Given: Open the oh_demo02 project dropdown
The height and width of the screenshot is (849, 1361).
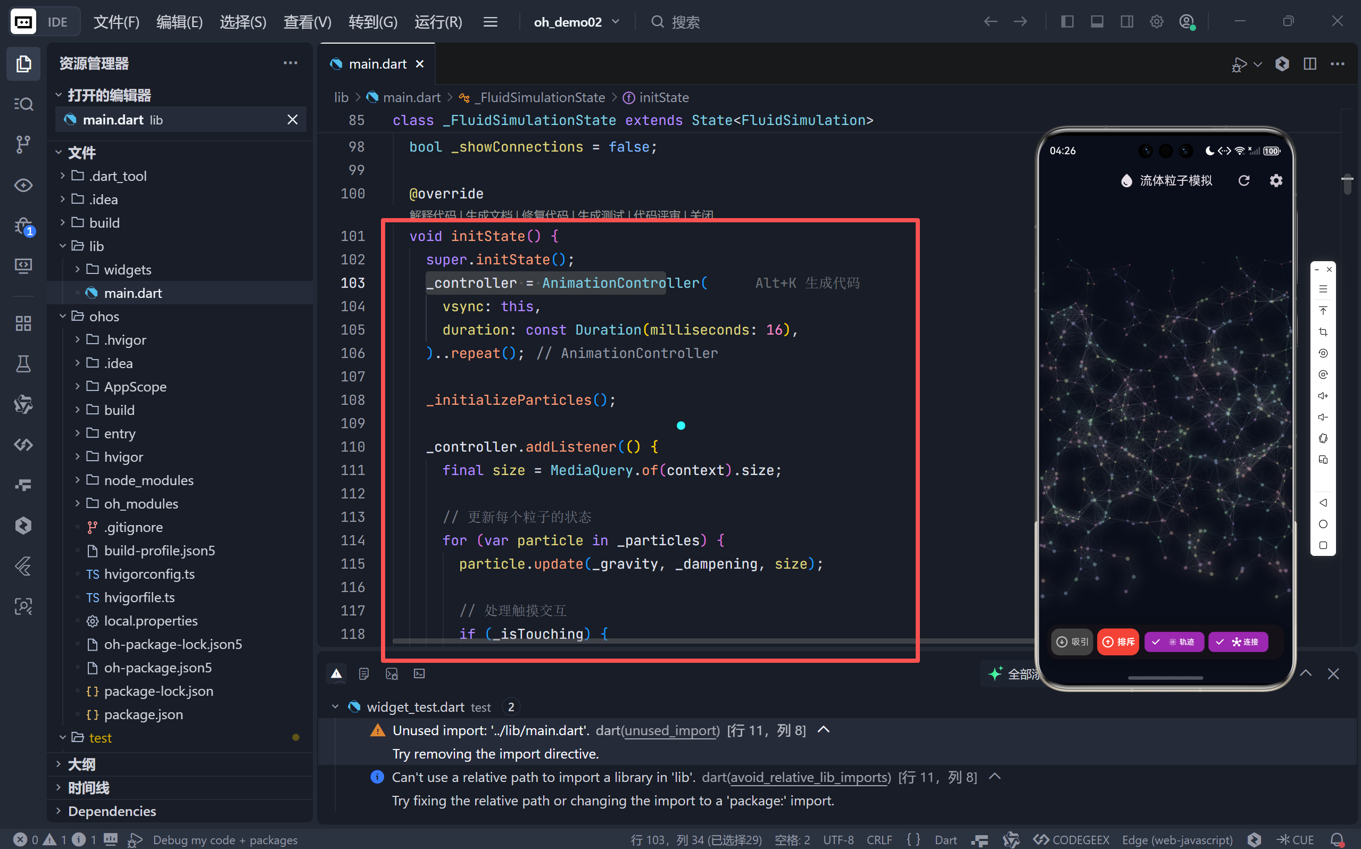Looking at the screenshot, I should coord(576,22).
